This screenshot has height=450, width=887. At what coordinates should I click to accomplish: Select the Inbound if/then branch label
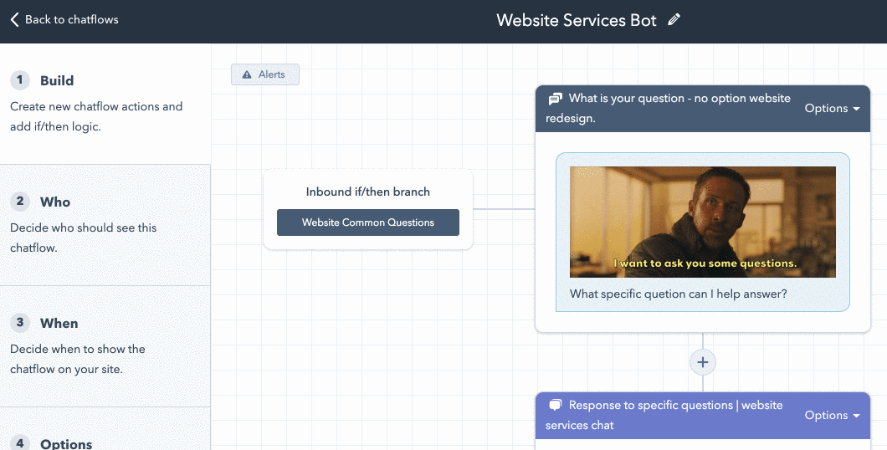tap(367, 192)
